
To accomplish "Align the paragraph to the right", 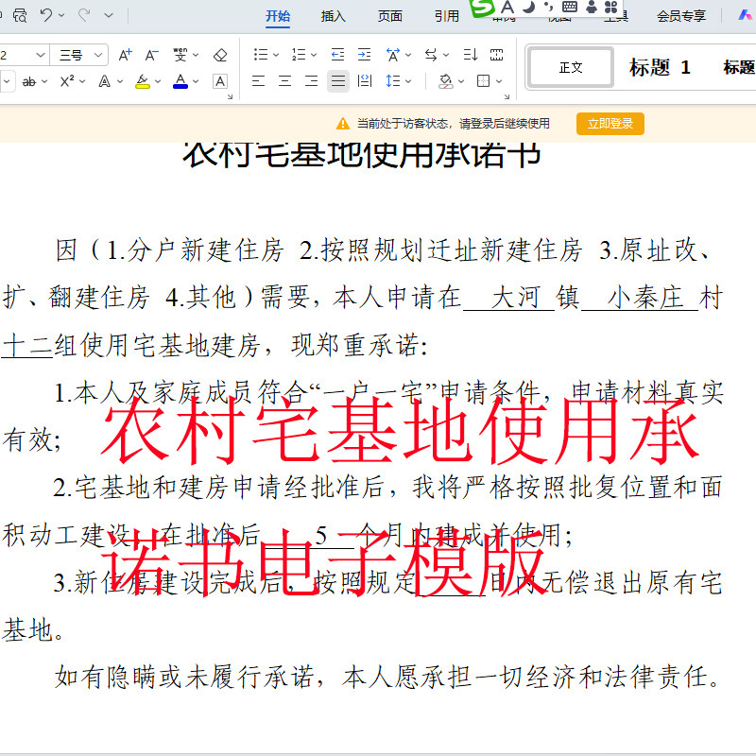I will pos(312,81).
